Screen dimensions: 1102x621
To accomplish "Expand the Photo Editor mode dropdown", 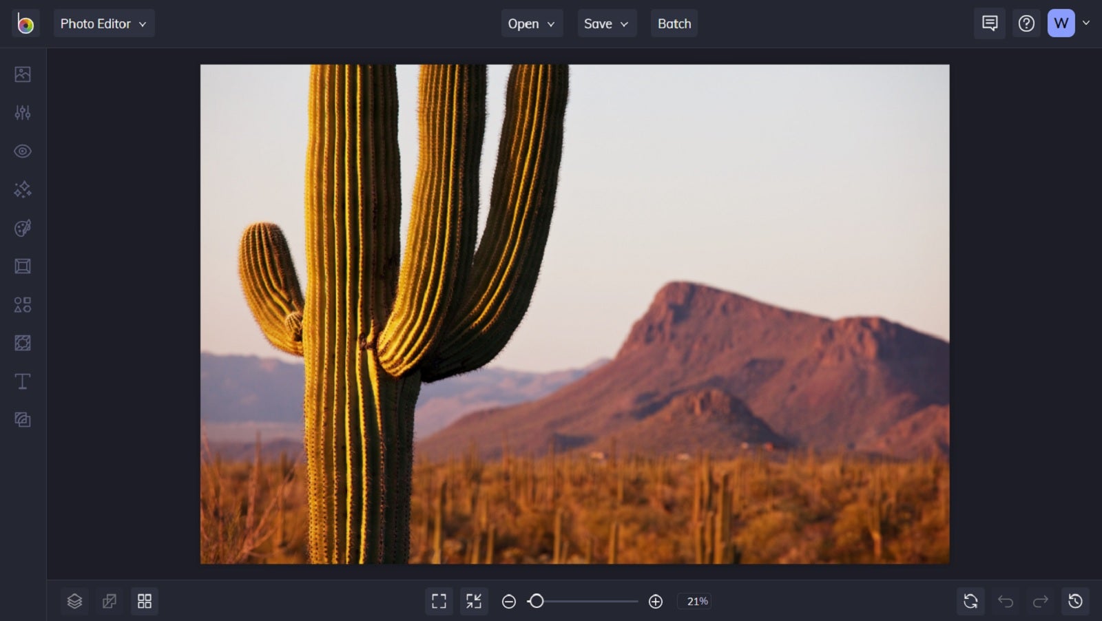I will tap(104, 23).
